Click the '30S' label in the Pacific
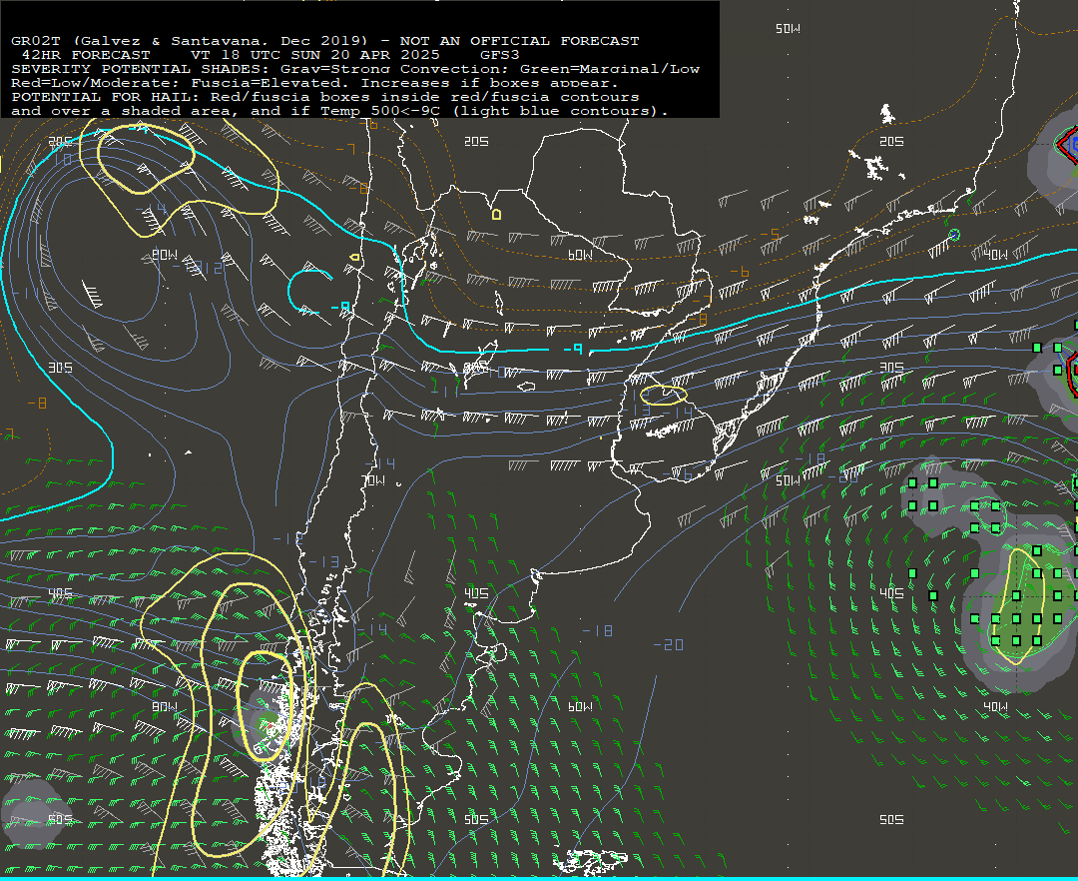 (x=61, y=368)
